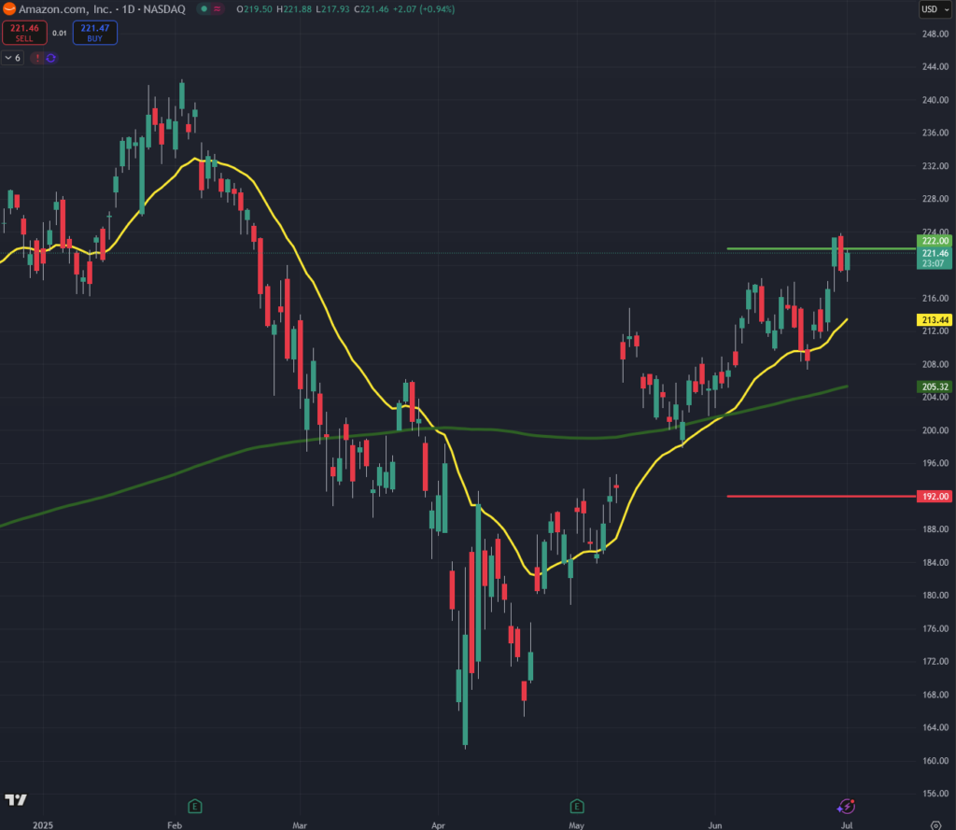Select the 221.46 current price label

click(x=935, y=253)
